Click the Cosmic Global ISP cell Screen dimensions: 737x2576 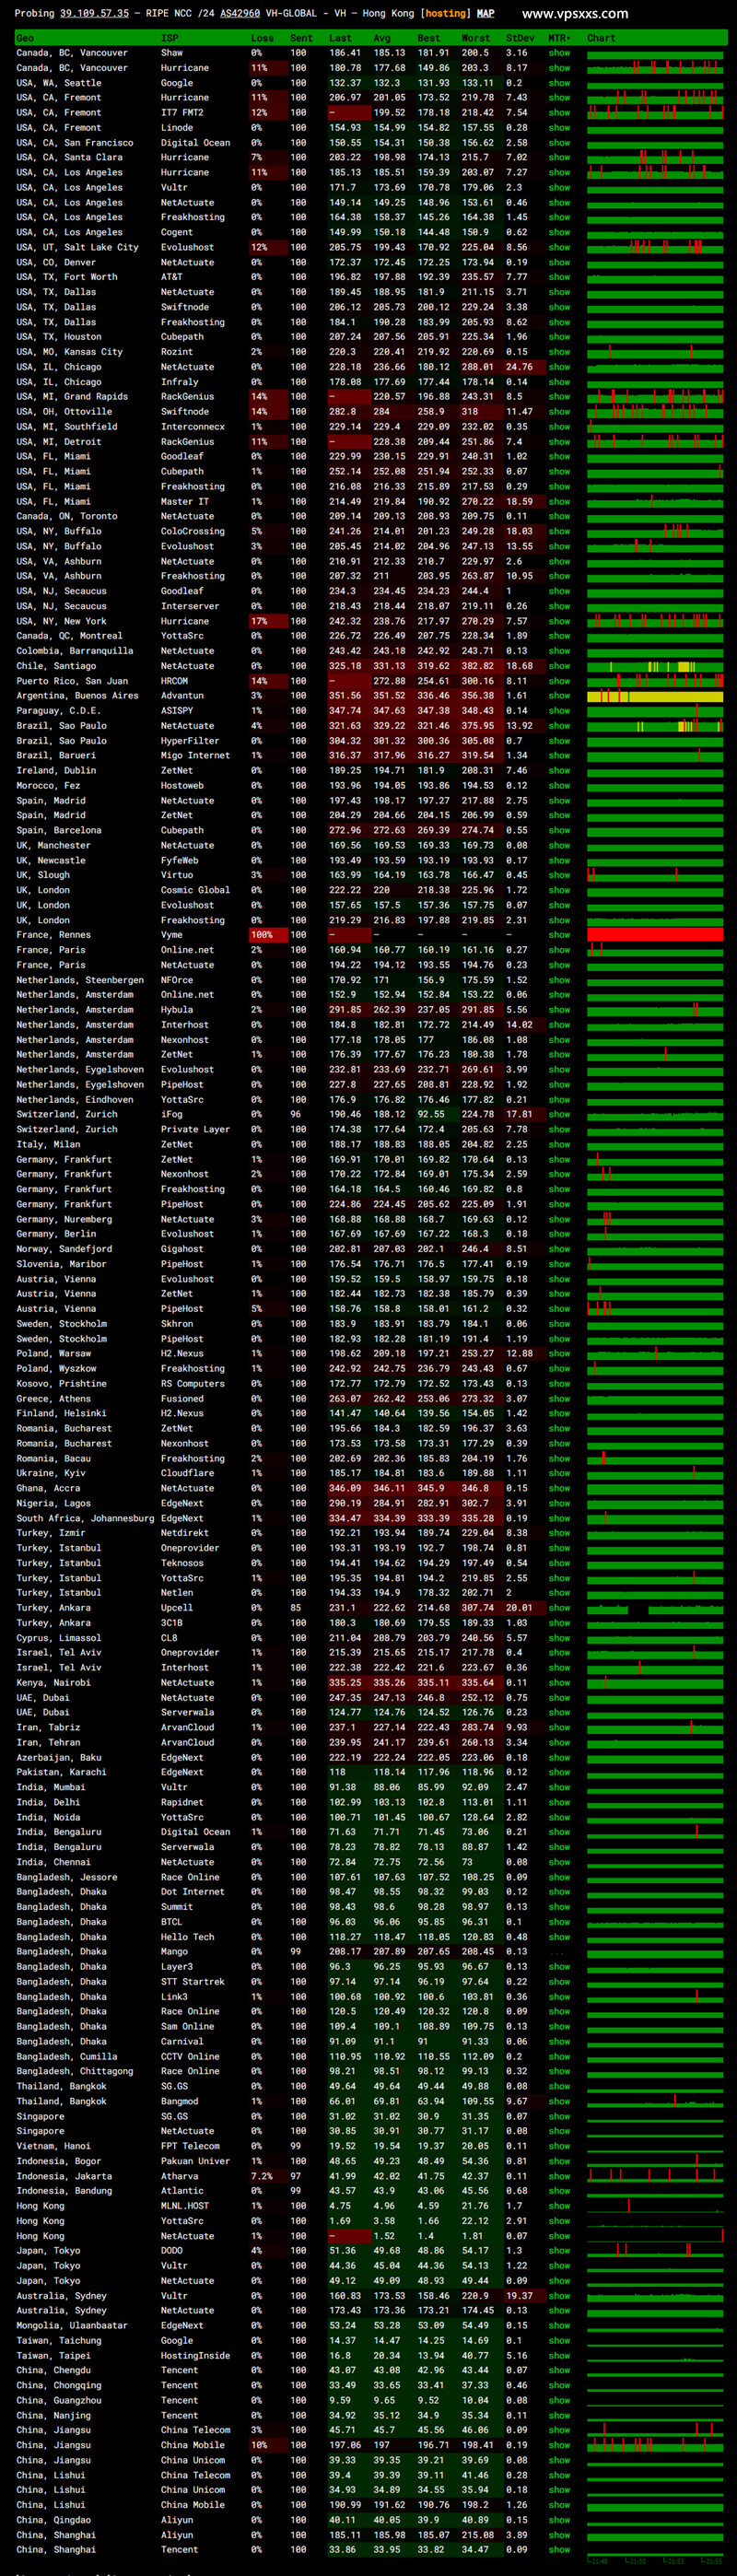point(195,890)
